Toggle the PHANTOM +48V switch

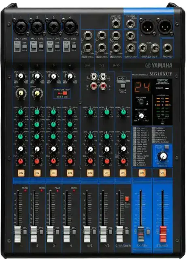coord(63,93)
